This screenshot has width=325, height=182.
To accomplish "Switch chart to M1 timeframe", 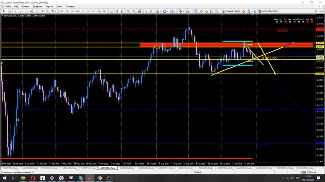I will [61, 11].
